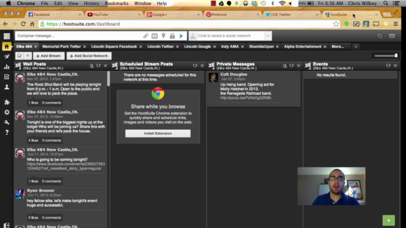Image resolution: width=406 pixels, height=228 pixels.
Task: Click the refresh all streams button
Action: 20,56
